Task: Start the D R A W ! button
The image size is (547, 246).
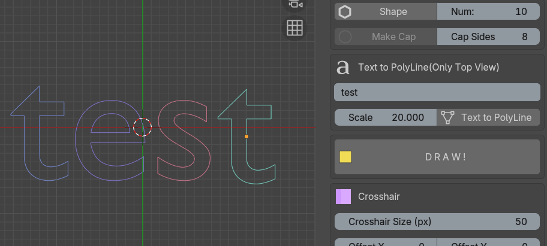Action: tap(437, 157)
